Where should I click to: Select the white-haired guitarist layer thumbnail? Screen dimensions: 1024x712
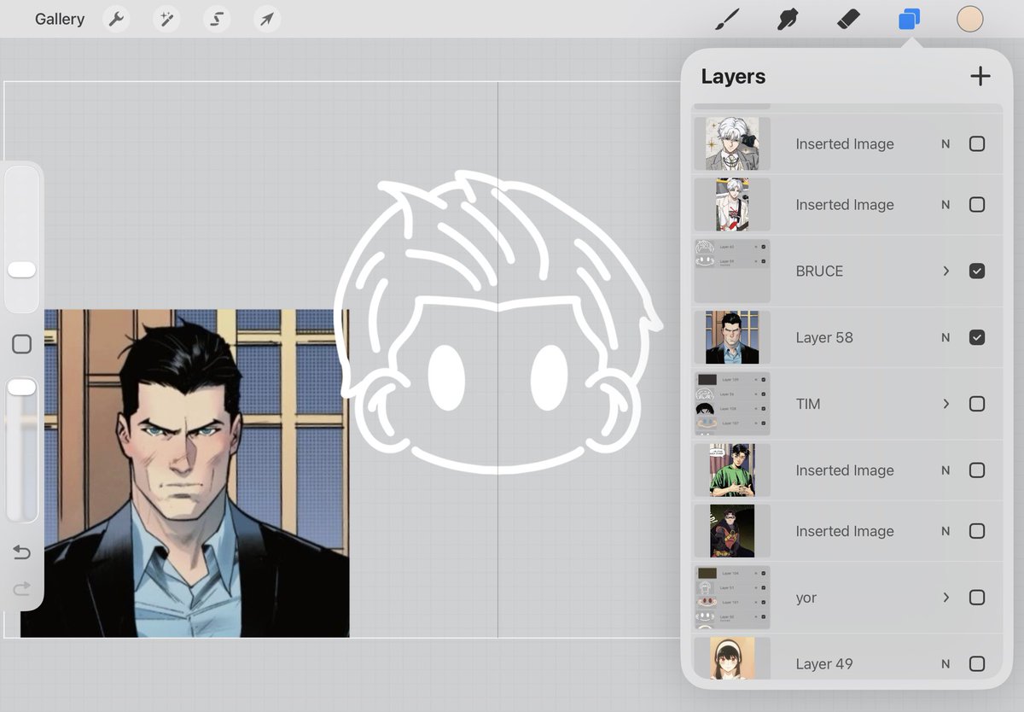click(x=732, y=205)
